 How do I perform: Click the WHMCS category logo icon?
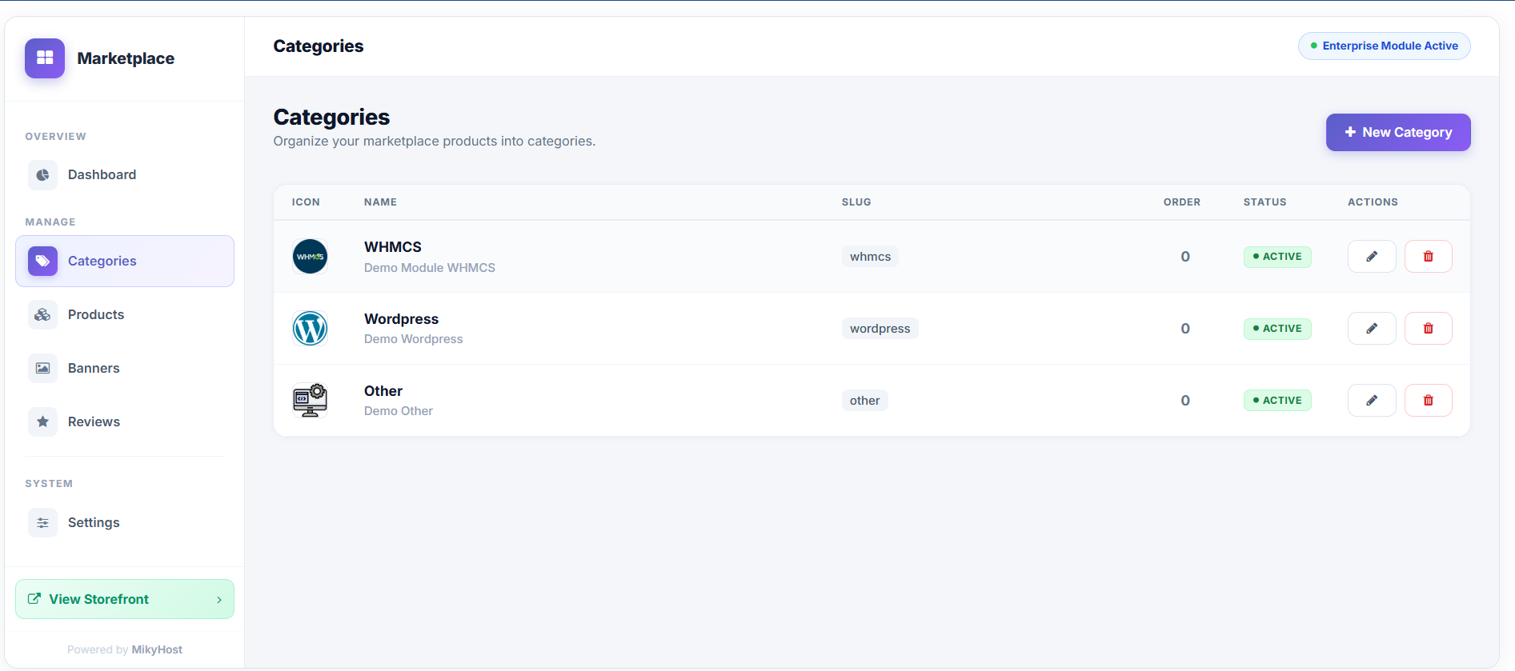click(310, 257)
